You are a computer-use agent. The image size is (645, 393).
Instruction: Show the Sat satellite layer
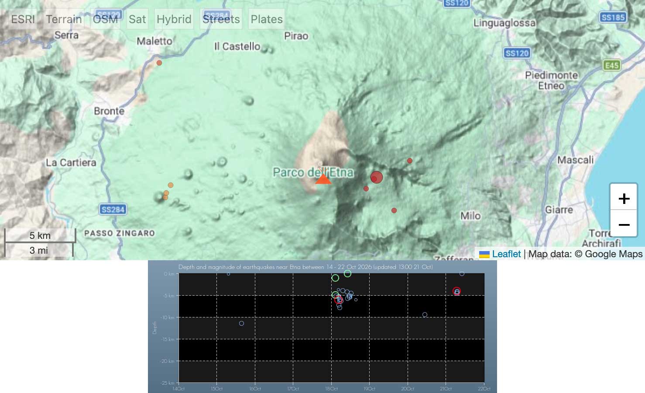[x=137, y=19]
